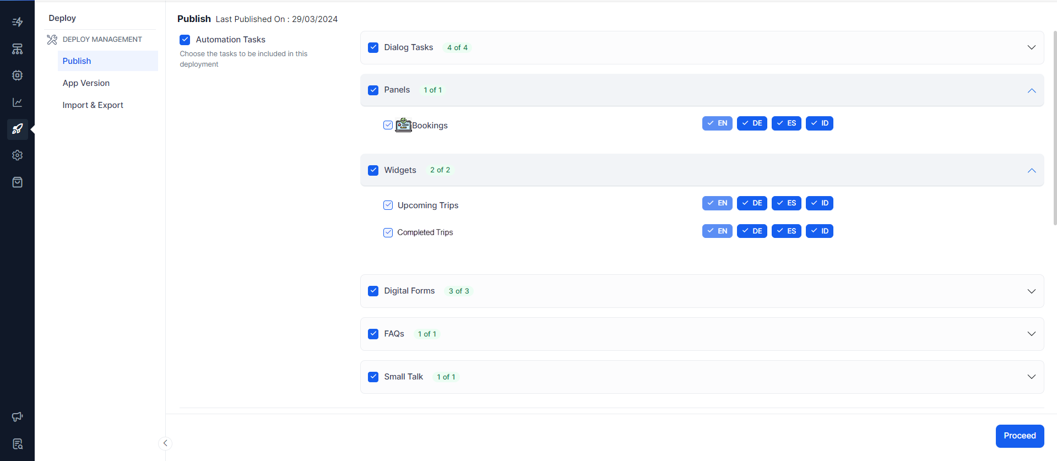Image resolution: width=1057 pixels, height=461 pixels.
Task: Uncheck the Automation Tasks checkbox
Action: point(185,40)
